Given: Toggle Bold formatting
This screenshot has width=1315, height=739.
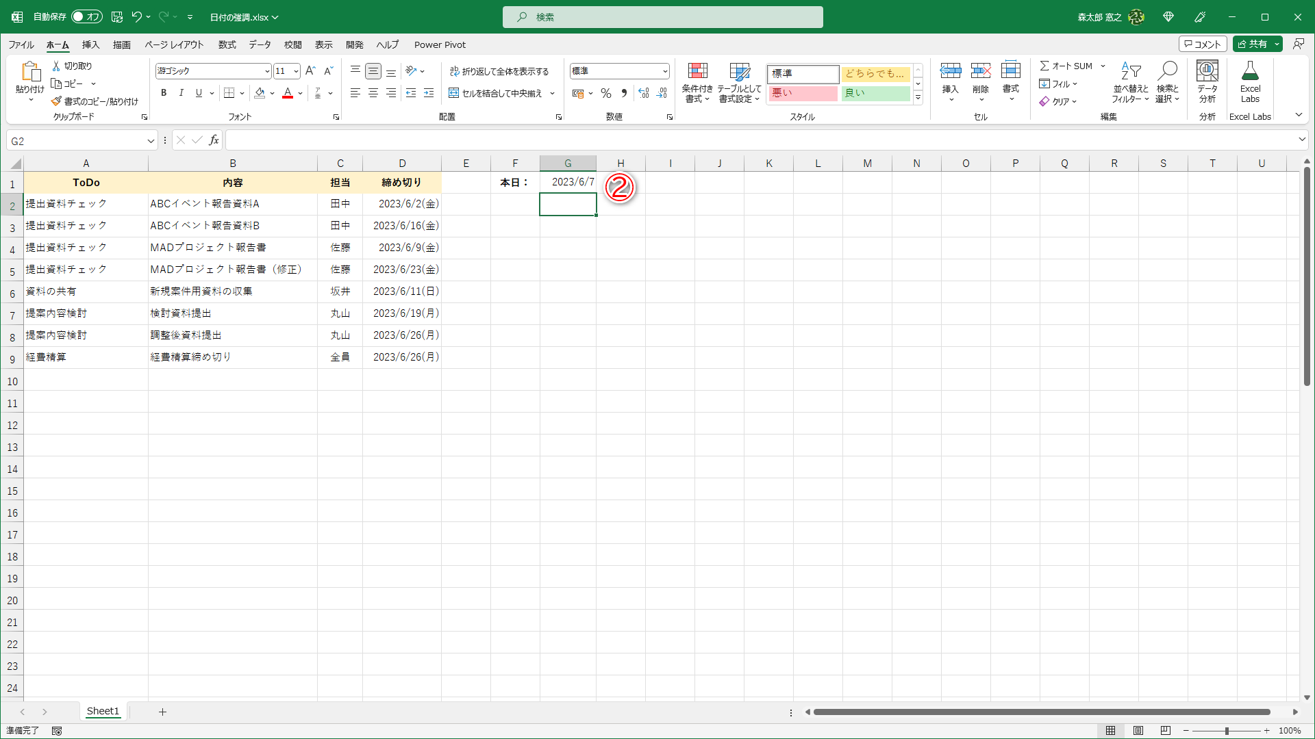Looking at the screenshot, I should [x=164, y=93].
